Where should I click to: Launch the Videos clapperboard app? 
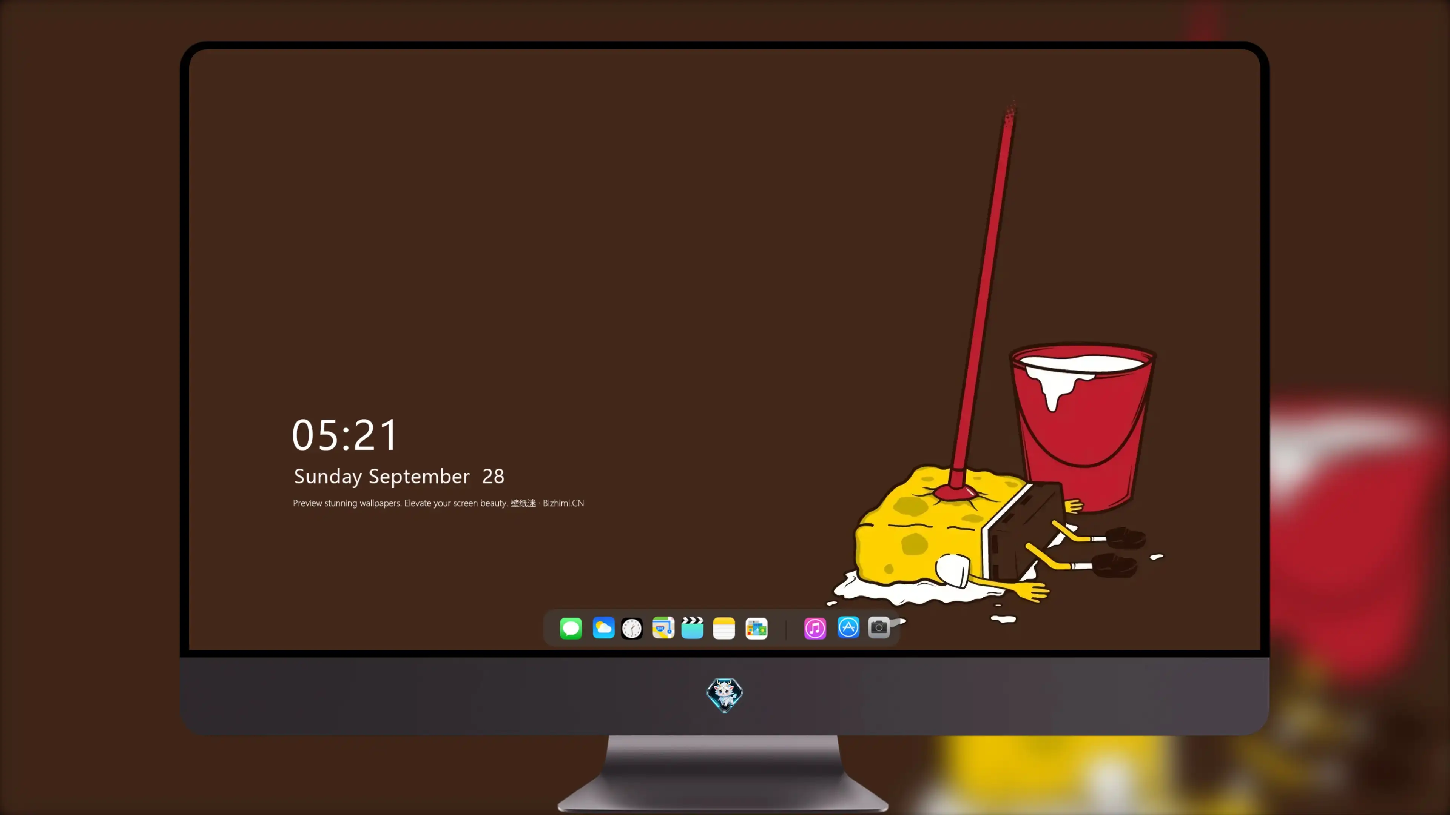[693, 628]
